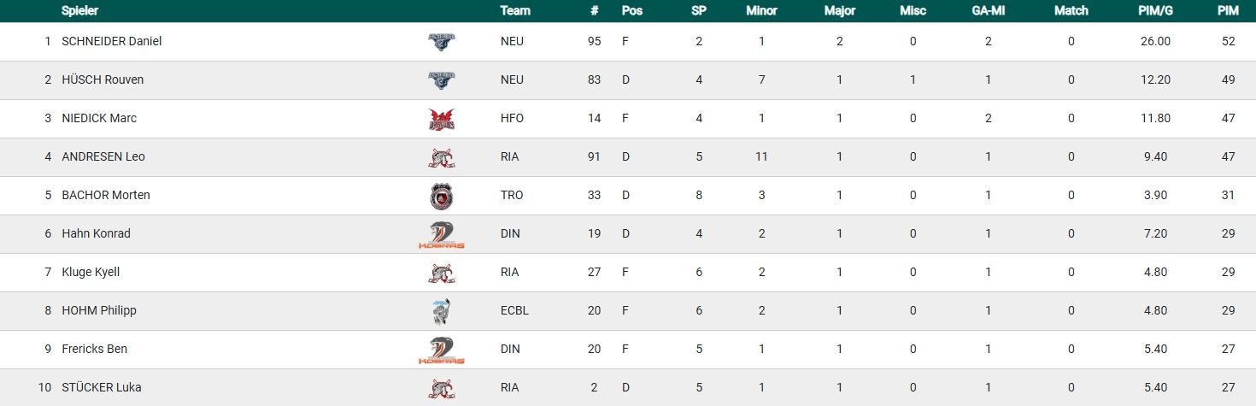Click team logo beside HÜSCH Rouven
Viewport: 1256px width, 406px height.
coord(441,80)
